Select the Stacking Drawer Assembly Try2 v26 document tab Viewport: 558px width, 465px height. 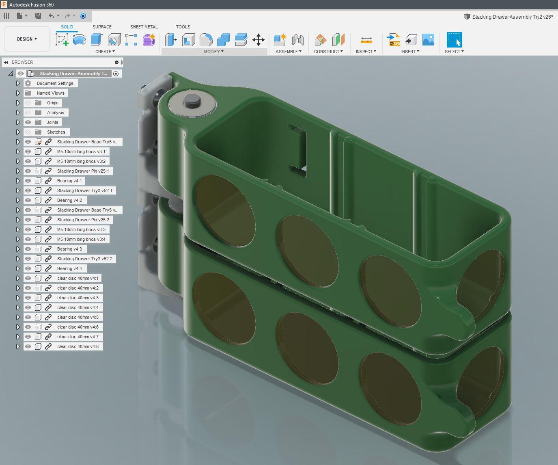point(508,17)
